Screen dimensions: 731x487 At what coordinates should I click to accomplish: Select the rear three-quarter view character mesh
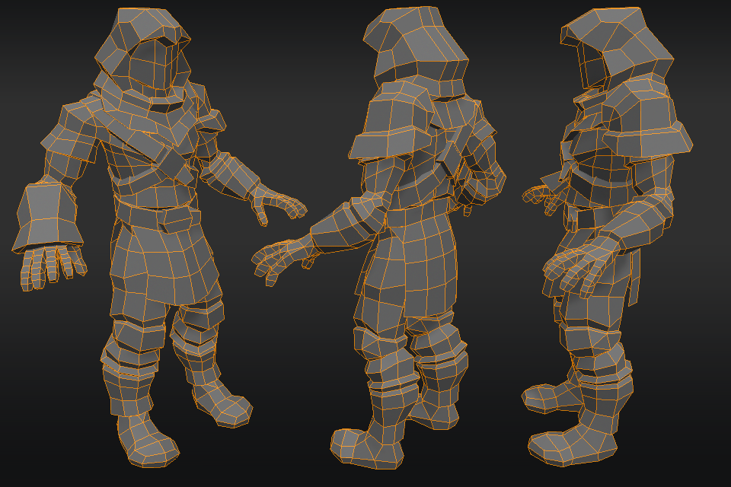pyautogui.click(x=378, y=237)
